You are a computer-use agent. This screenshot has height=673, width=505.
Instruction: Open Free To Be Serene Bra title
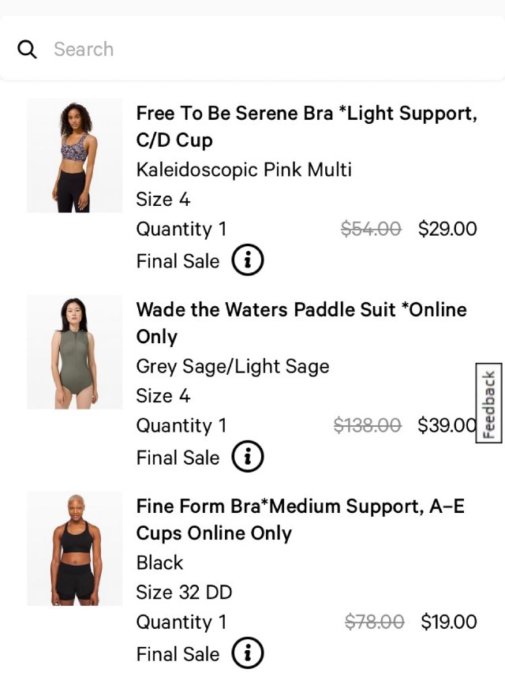point(306,126)
